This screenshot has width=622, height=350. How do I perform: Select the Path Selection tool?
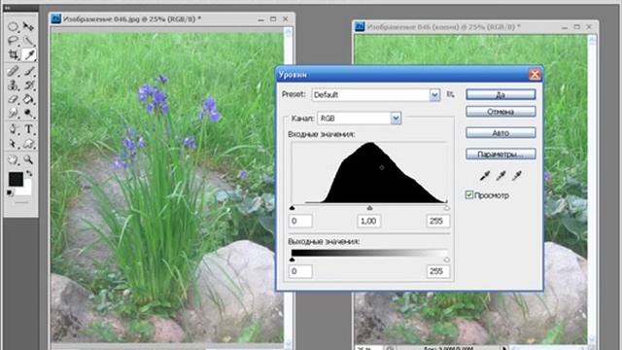[x=13, y=143]
